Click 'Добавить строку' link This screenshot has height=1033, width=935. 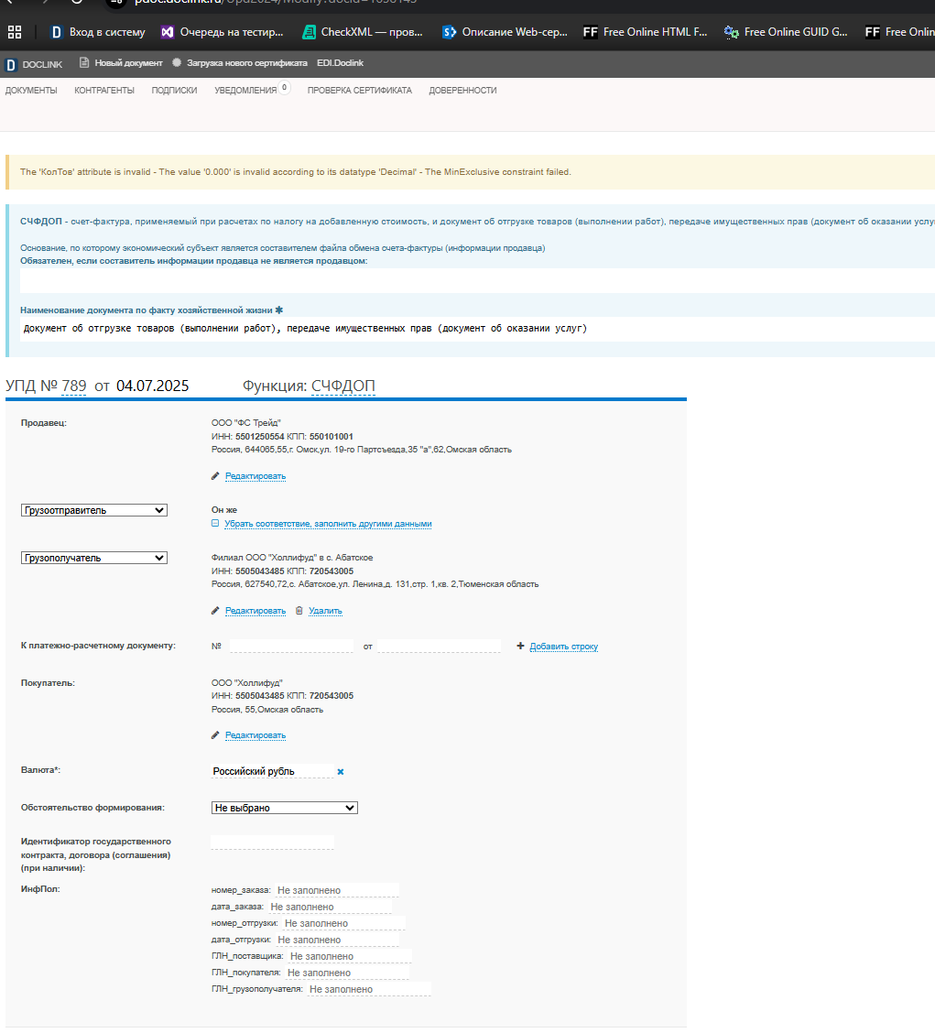pyautogui.click(x=564, y=647)
